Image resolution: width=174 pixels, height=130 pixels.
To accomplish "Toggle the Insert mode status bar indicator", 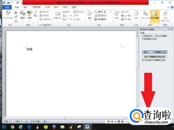I will click(45, 122).
